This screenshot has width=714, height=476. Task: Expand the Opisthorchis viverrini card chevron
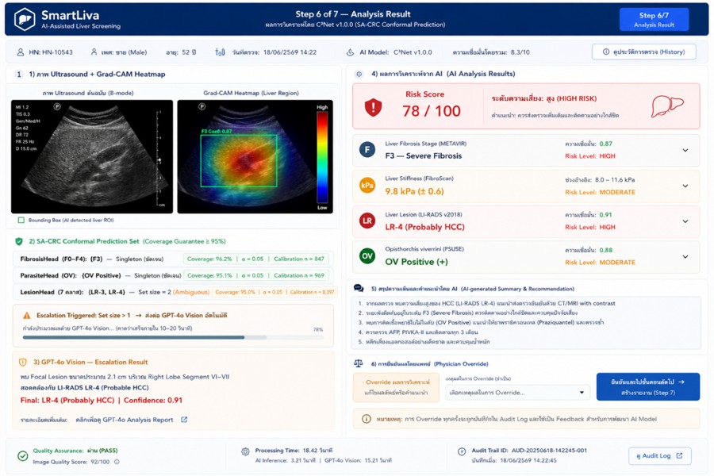click(x=685, y=257)
